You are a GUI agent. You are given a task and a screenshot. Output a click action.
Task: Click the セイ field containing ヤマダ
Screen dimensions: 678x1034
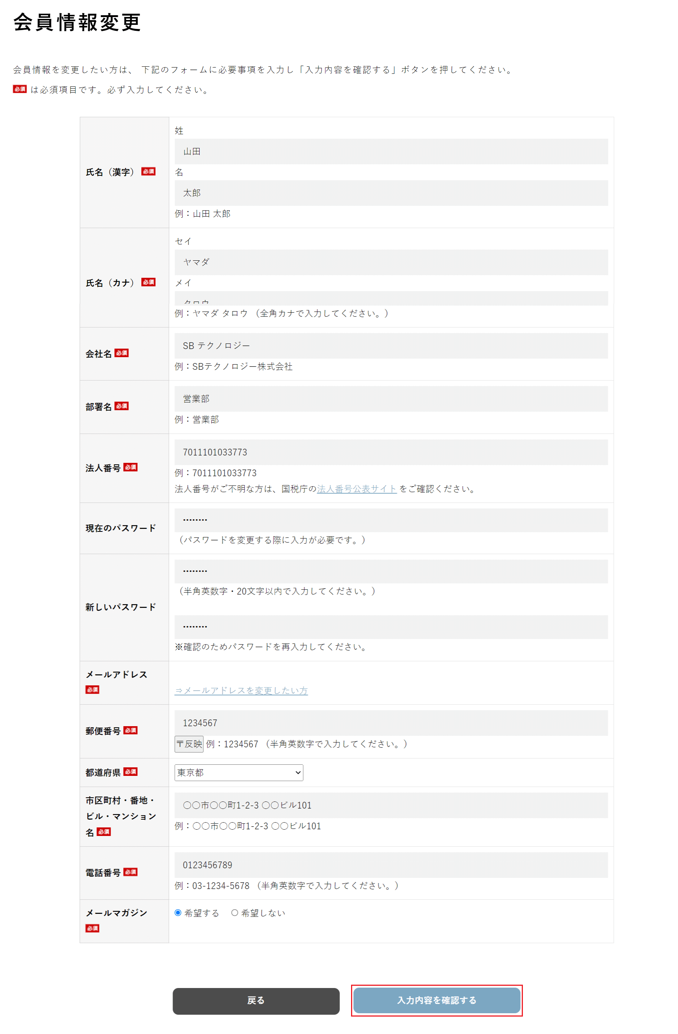[x=391, y=262]
